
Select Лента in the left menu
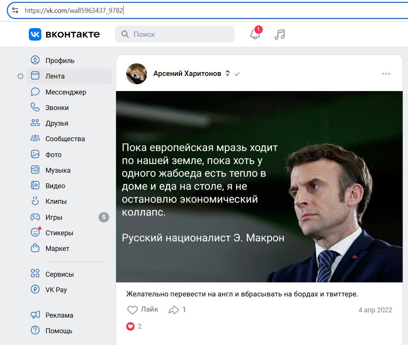(x=69, y=76)
